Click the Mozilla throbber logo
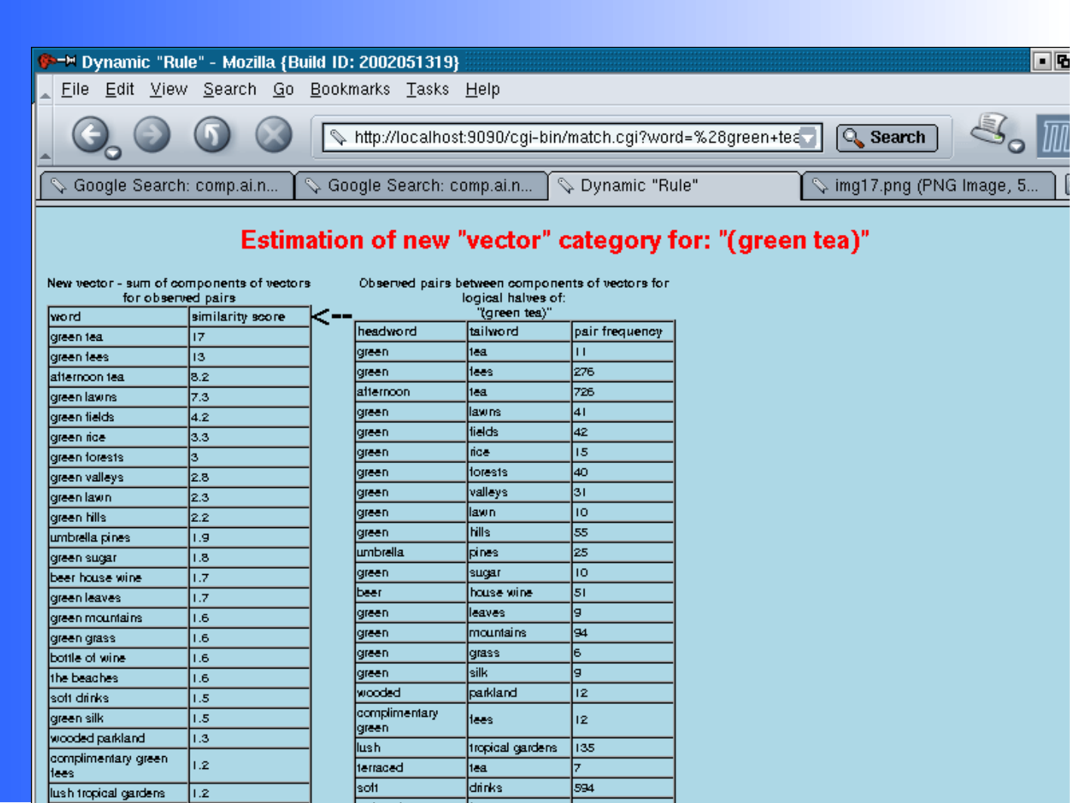The image size is (1070, 803). (x=1055, y=137)
